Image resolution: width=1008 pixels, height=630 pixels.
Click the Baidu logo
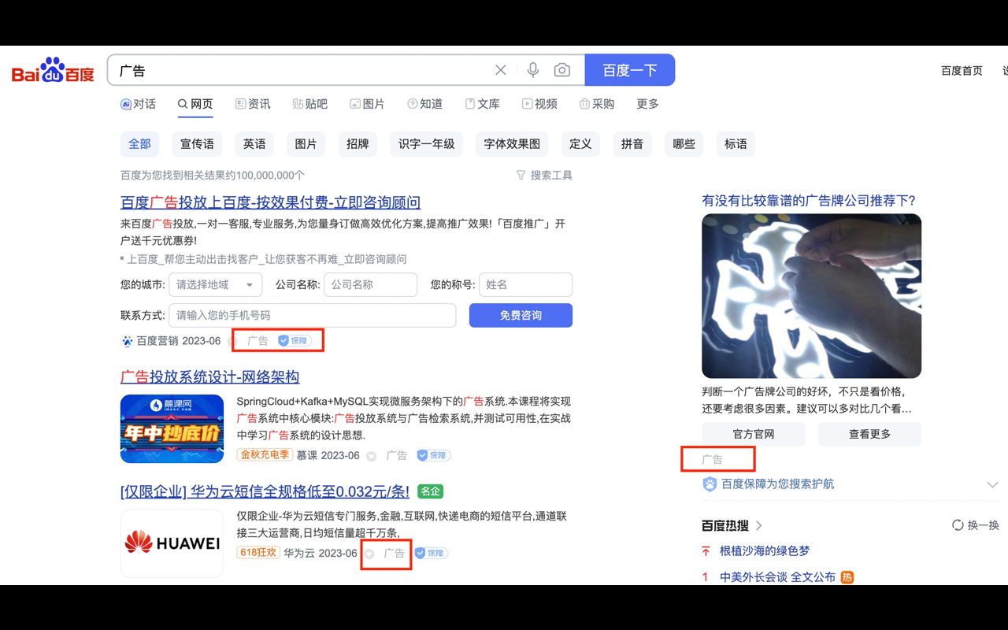pyautogui.click(x=51, y=69)
